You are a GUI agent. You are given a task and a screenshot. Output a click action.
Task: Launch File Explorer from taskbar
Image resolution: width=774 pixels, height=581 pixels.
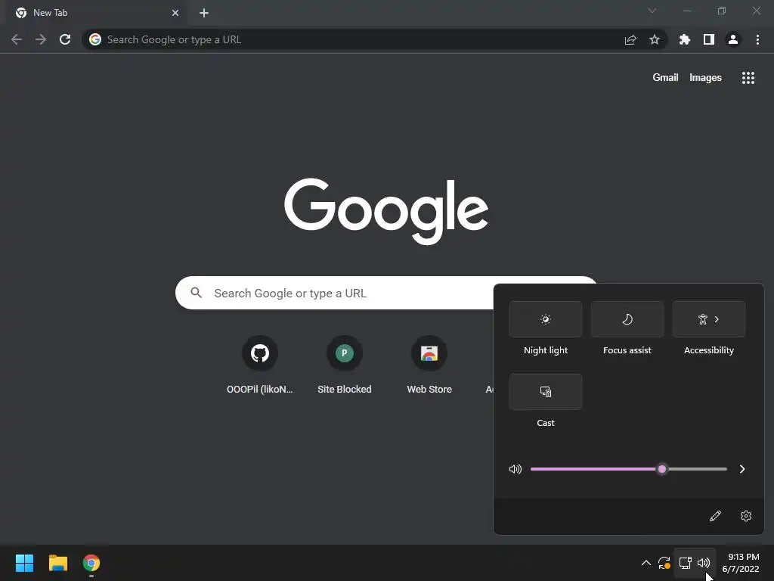click(57, 563)
